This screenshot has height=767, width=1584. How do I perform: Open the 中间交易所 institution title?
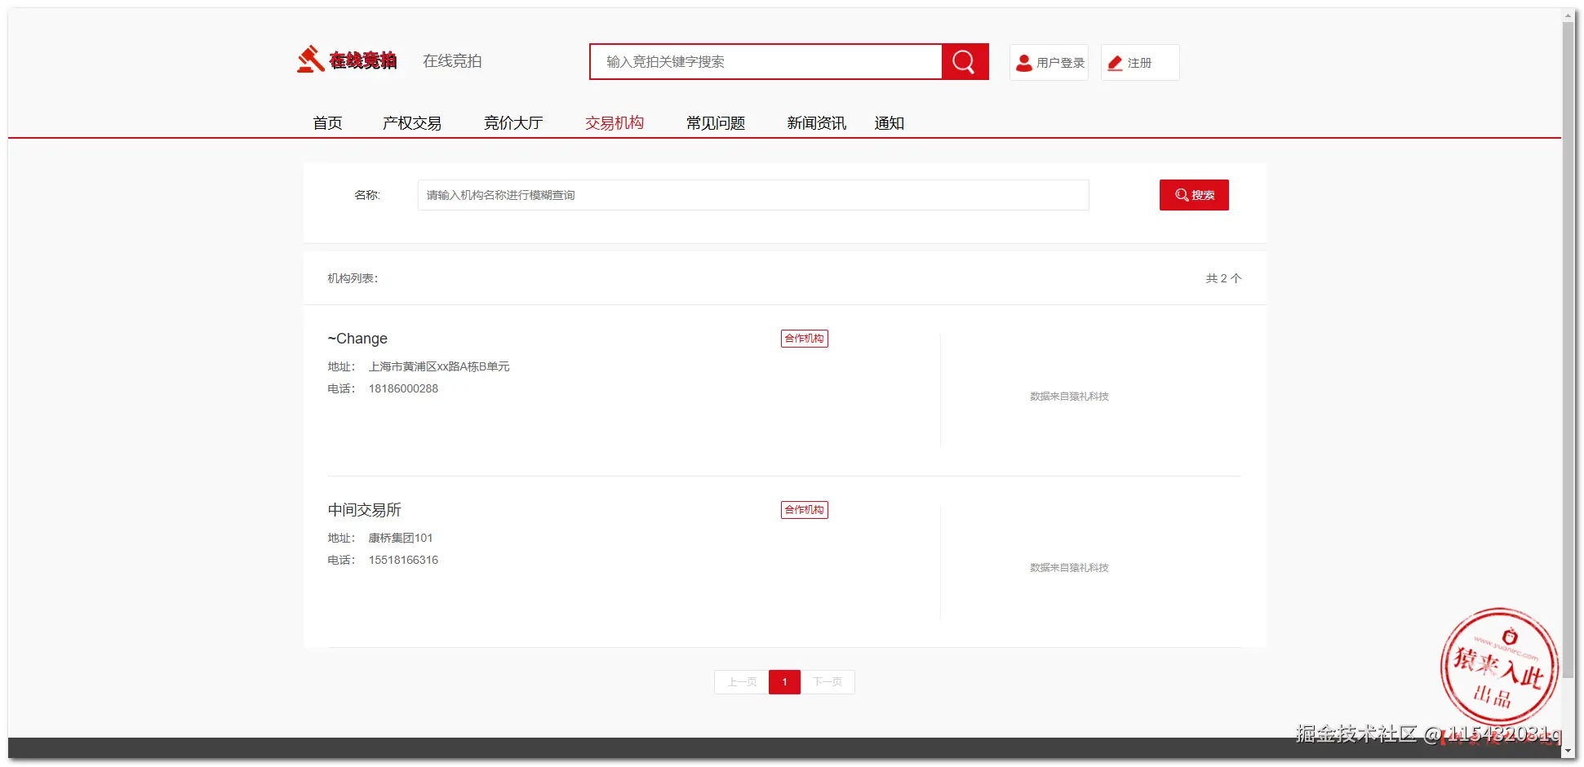tap(364, 510)
